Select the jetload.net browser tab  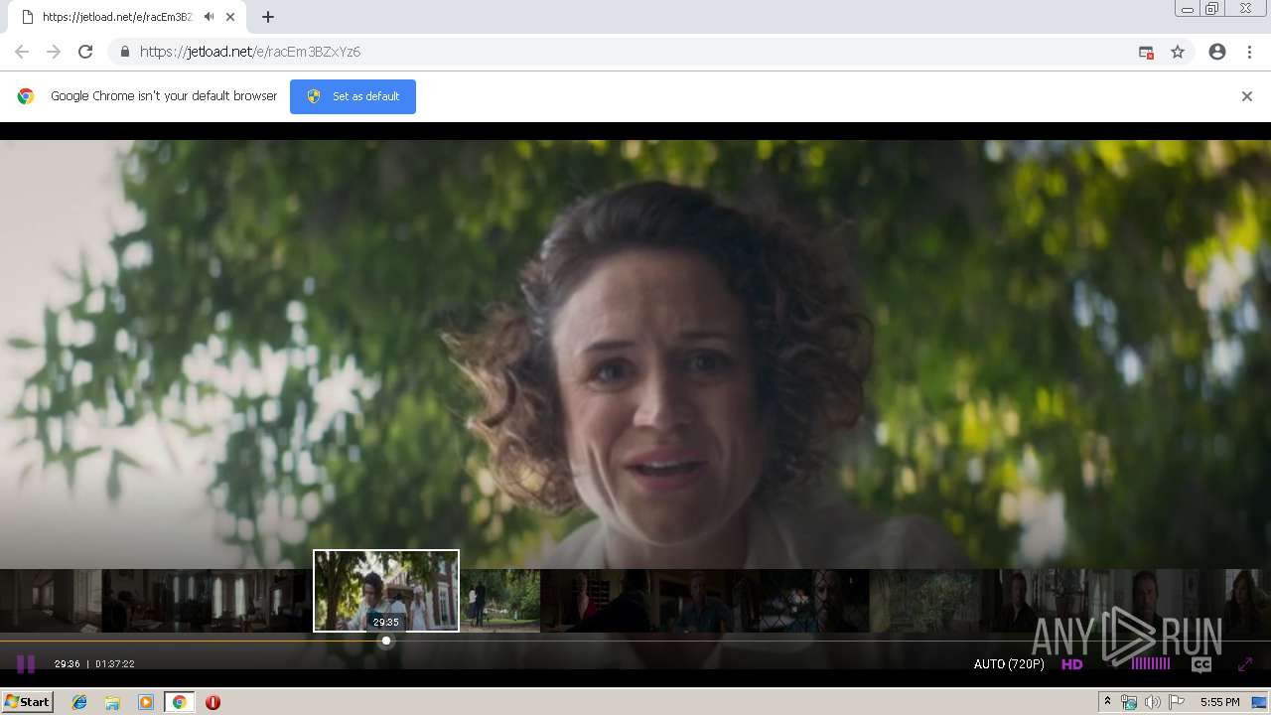(x=129, y=17)
